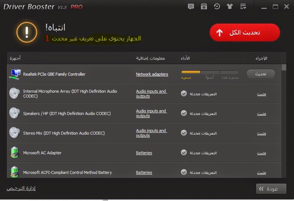Click up-to-date status text in Stereo Mix row
Screen dimensions: 294x201
point(203,133)
